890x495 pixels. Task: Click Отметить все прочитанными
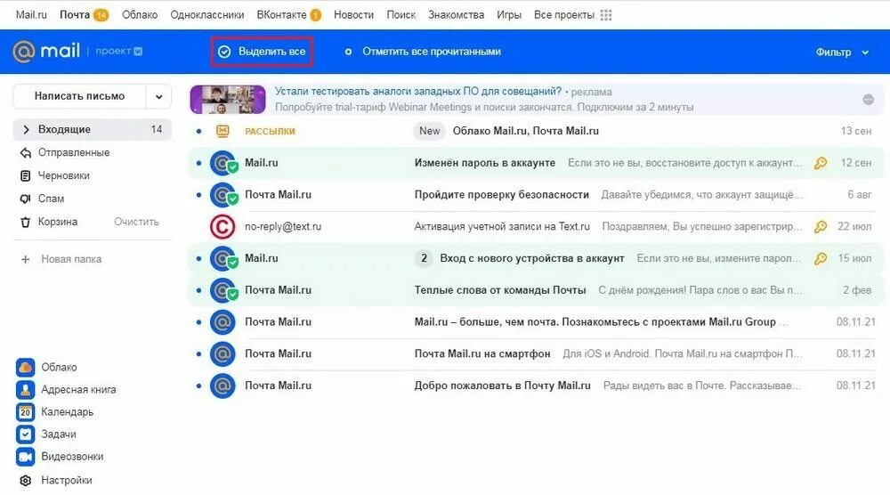pyautogui.click(x=423, y=52)
